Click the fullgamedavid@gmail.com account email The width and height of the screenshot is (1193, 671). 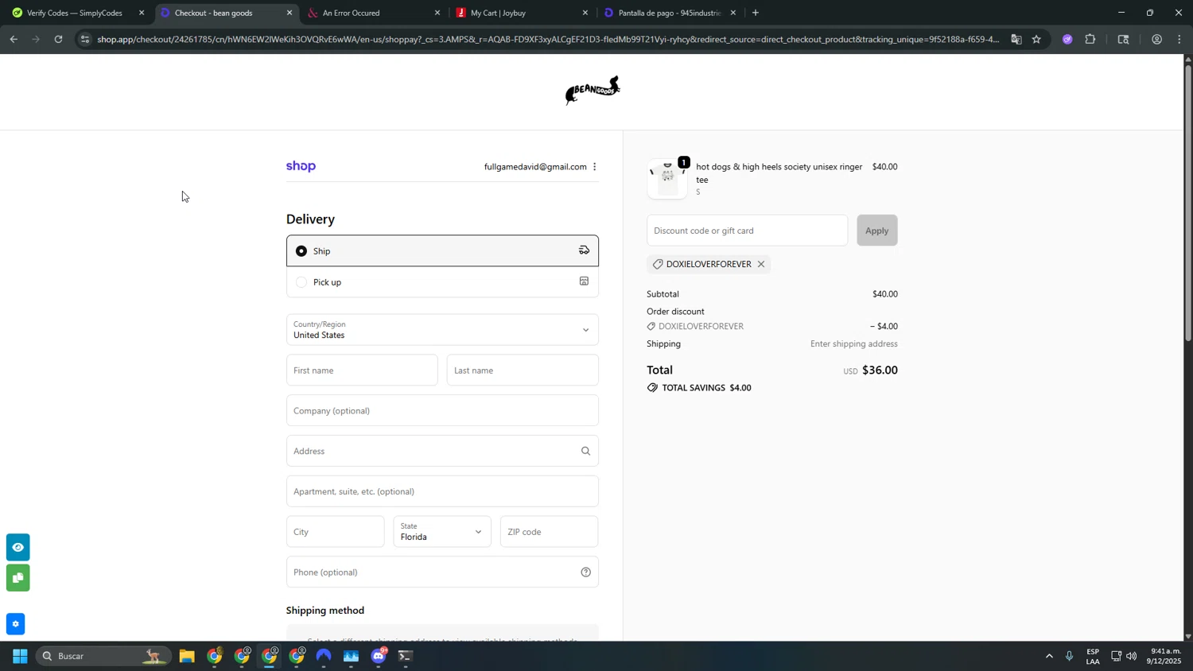point(535,167)
